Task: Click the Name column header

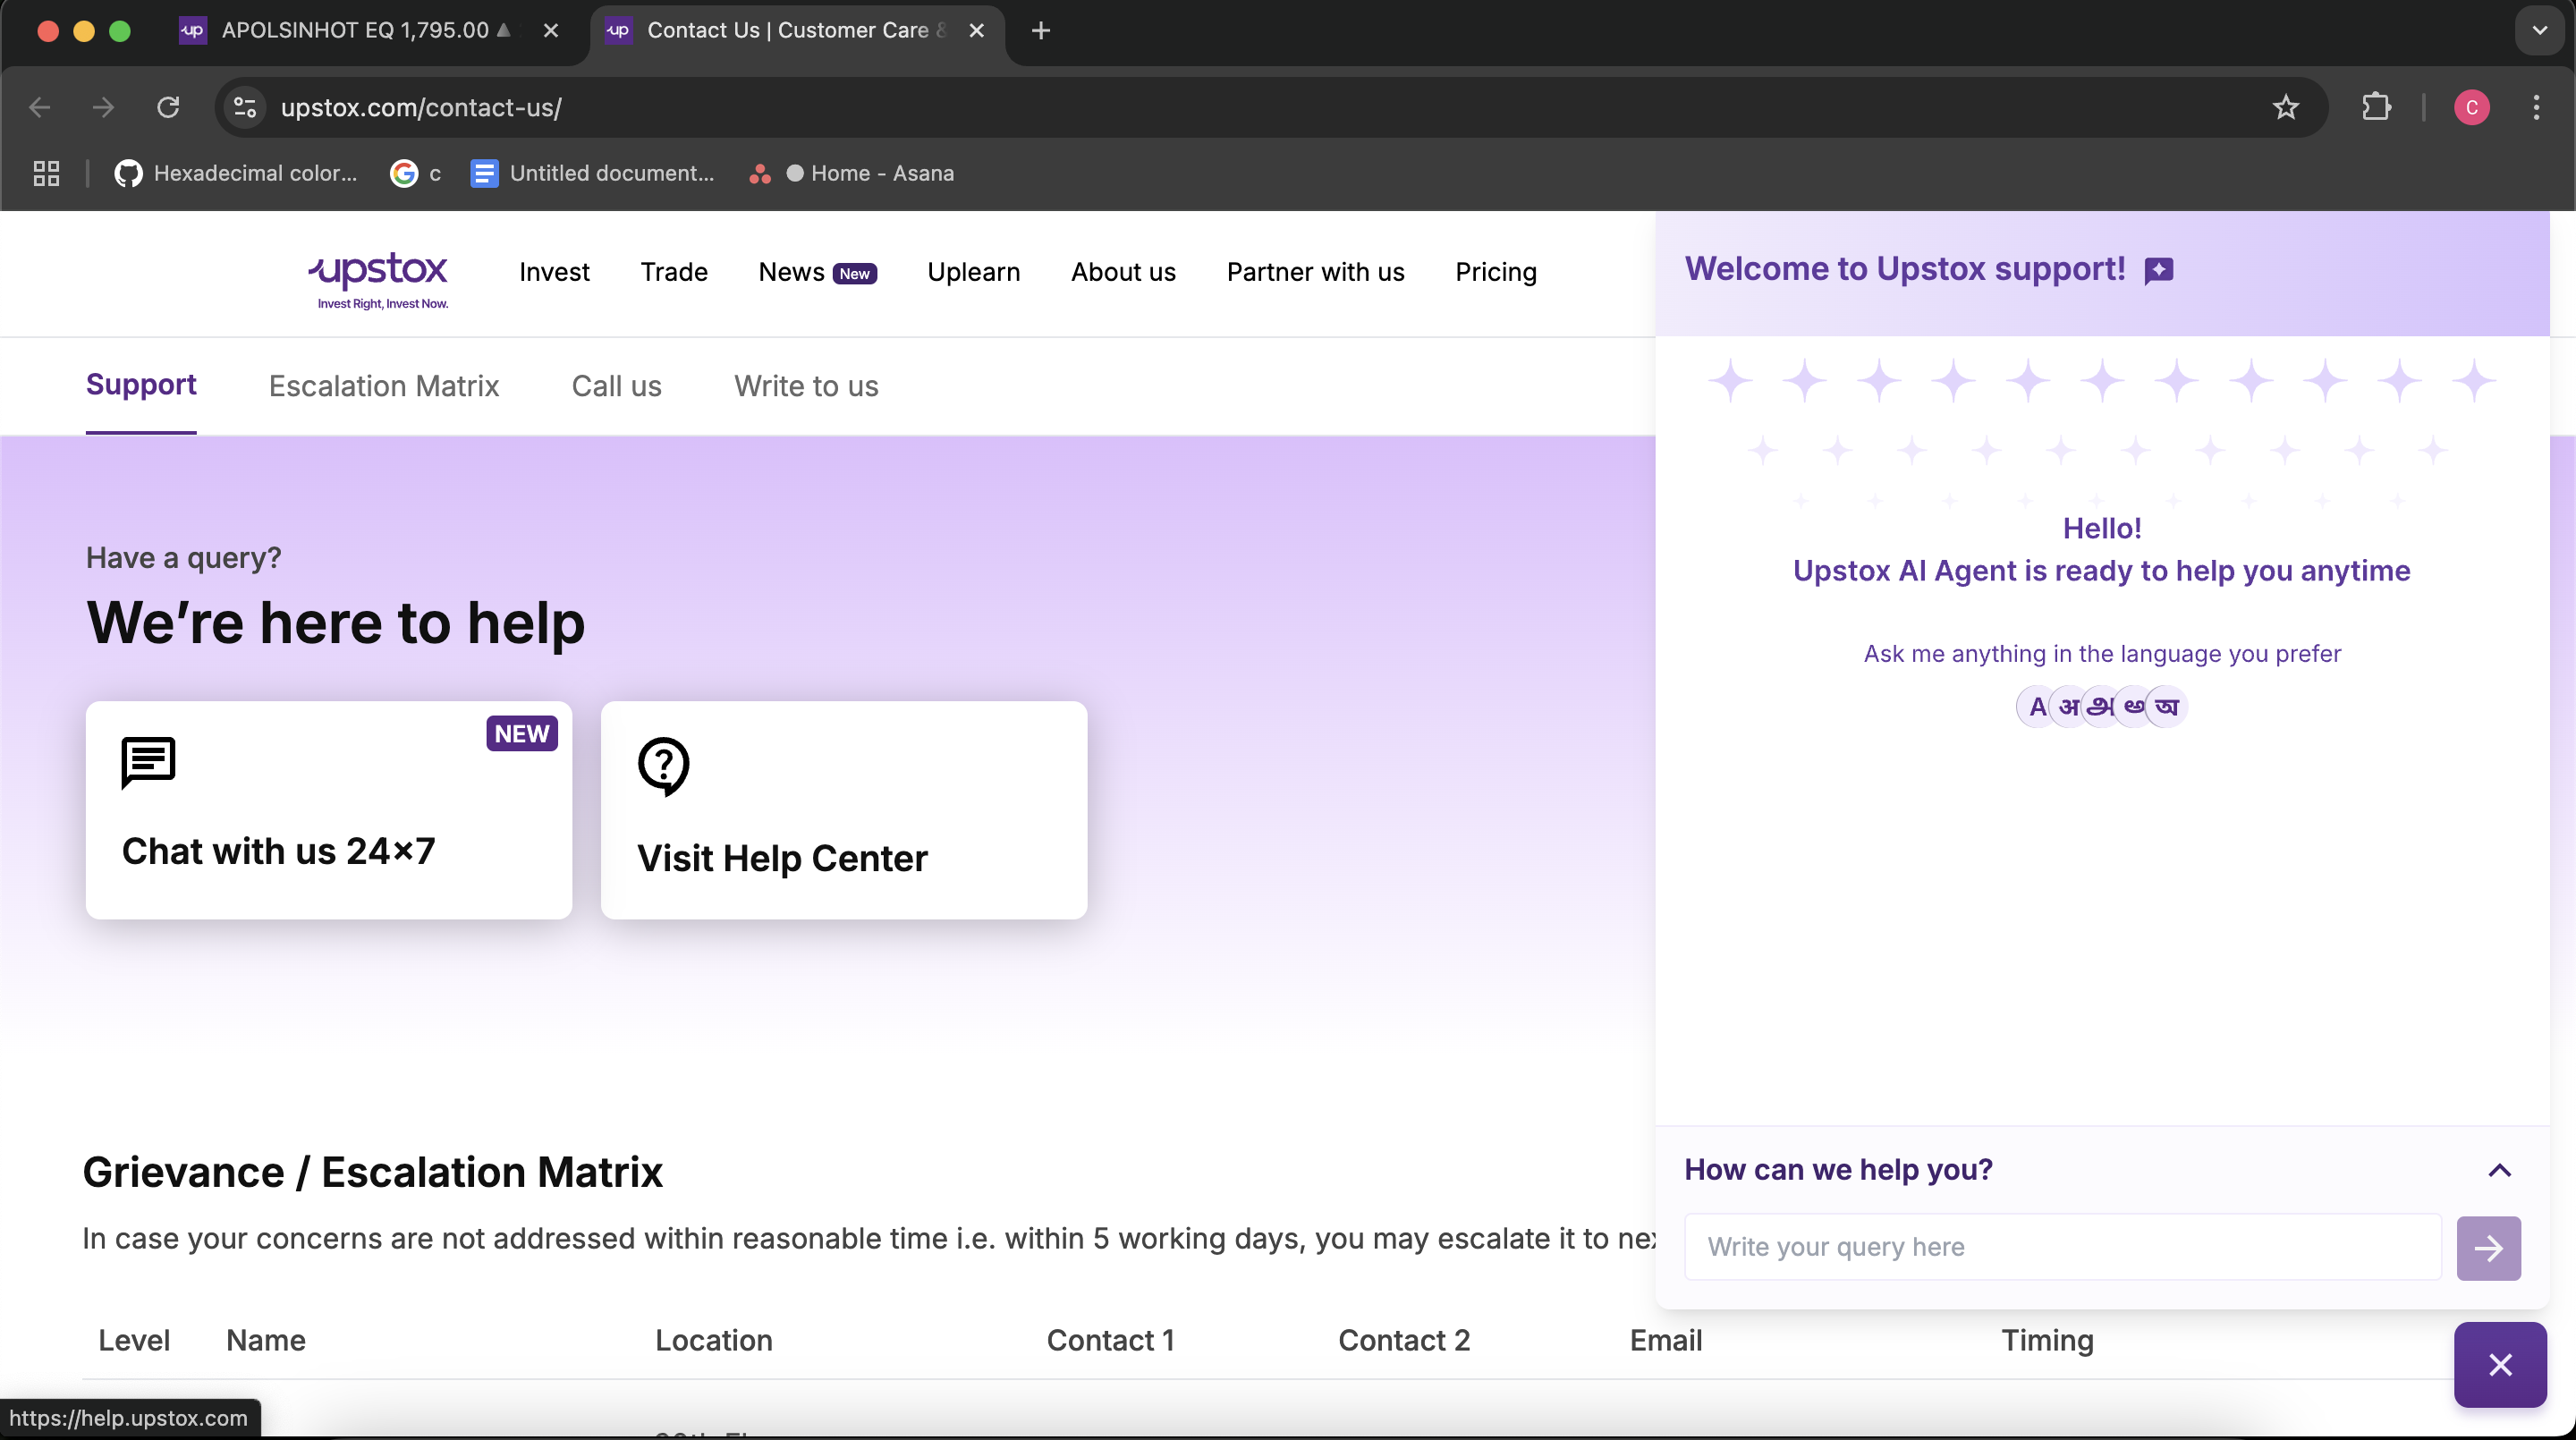Action: tap(265, 1340)
